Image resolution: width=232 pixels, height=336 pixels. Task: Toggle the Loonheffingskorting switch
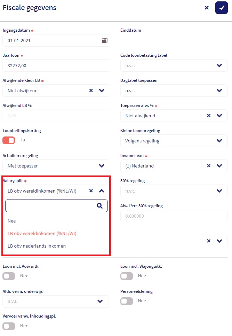pos(9,140)
